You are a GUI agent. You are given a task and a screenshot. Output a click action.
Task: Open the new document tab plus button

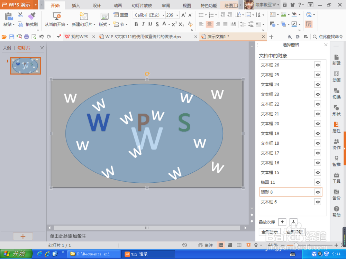[x=271, y=37]
